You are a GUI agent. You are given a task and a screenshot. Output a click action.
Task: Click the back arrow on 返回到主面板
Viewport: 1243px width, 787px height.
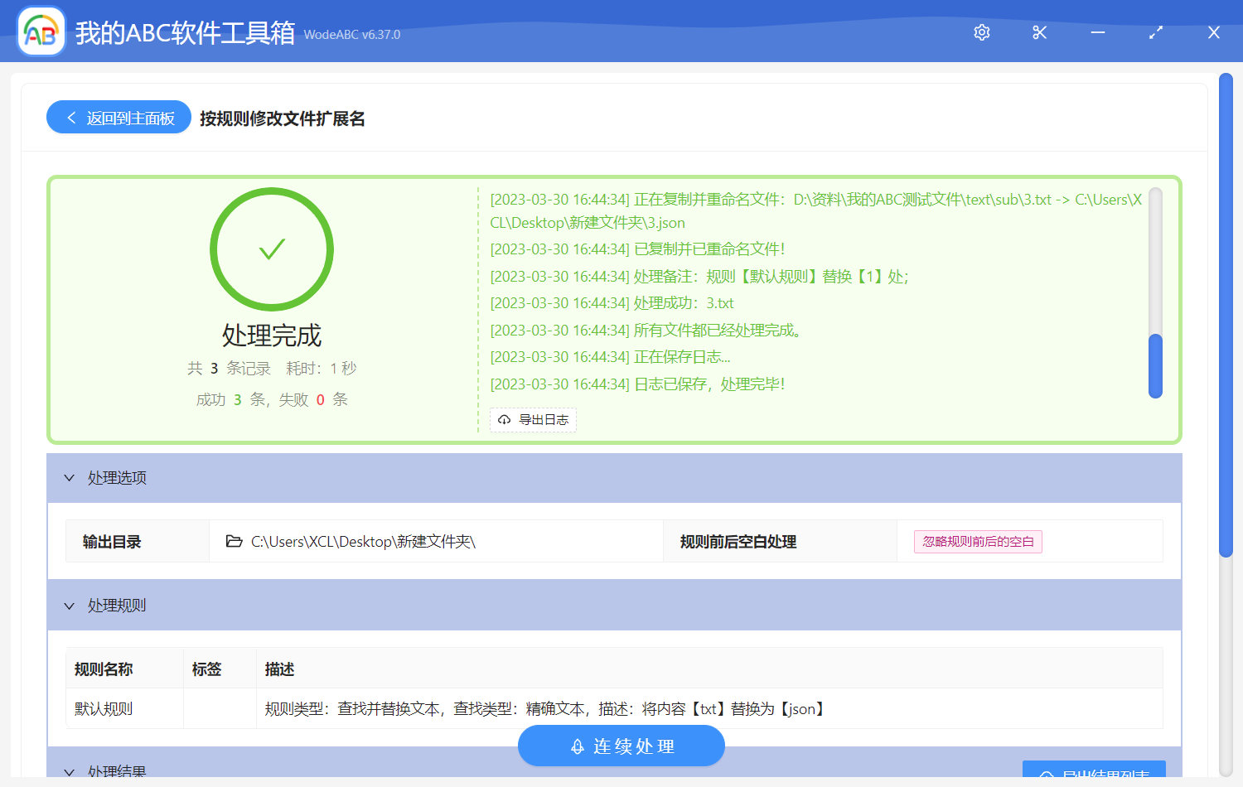[x=70, y=117]
